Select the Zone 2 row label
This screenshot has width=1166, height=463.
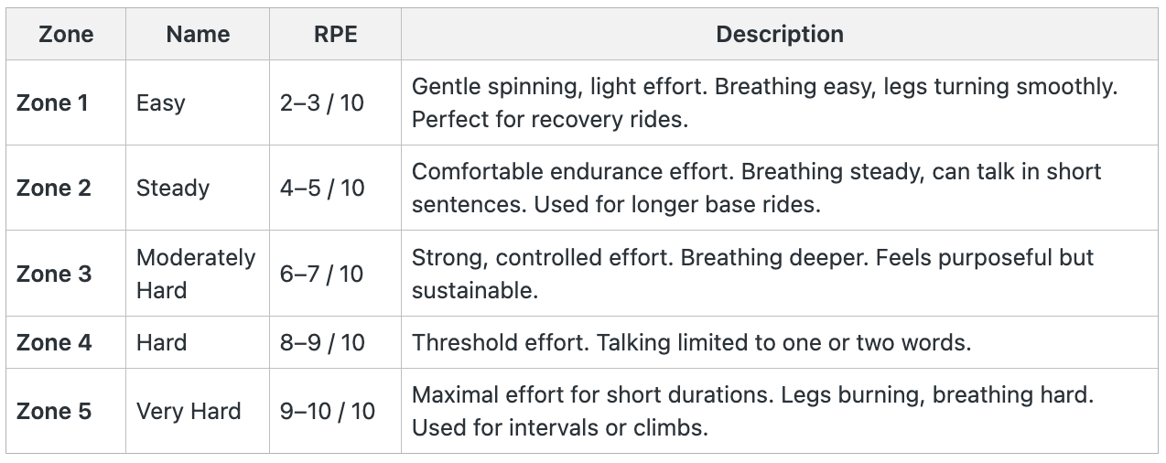coord(54,188)
